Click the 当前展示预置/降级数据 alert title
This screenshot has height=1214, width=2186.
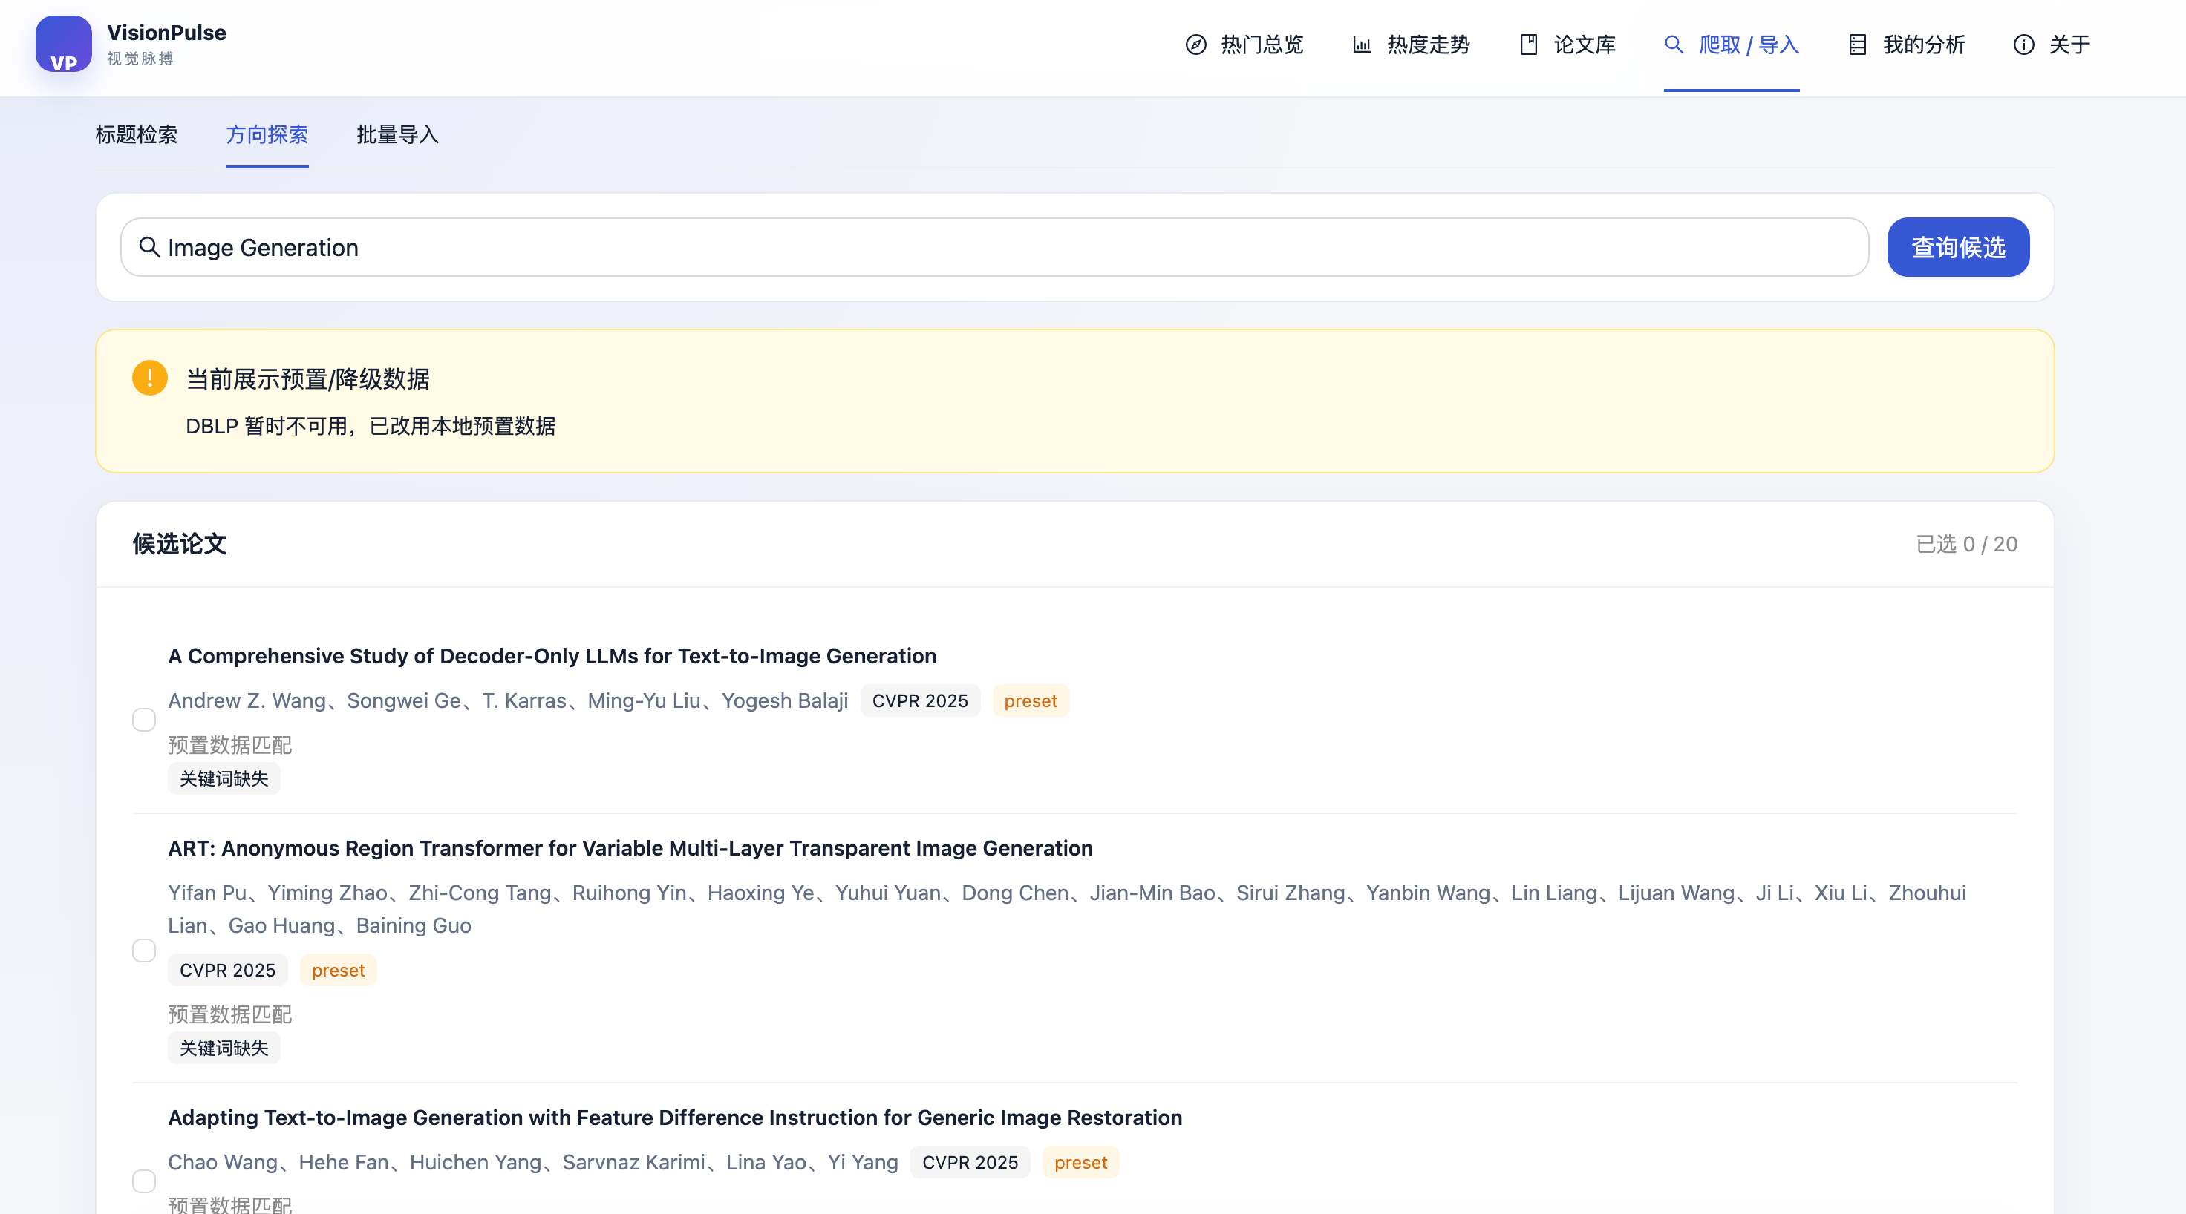click(x=308, y=379)
